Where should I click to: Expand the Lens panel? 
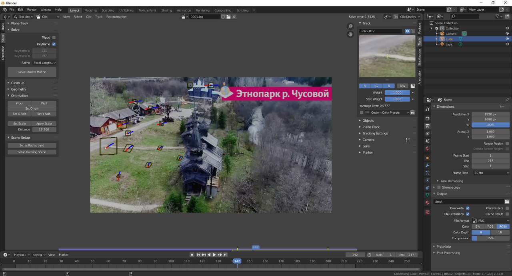[366, 146]
